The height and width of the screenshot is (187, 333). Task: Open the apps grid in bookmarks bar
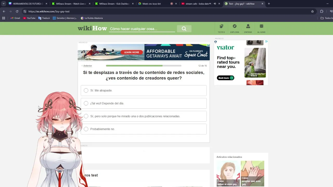click(x=4, y=18)
